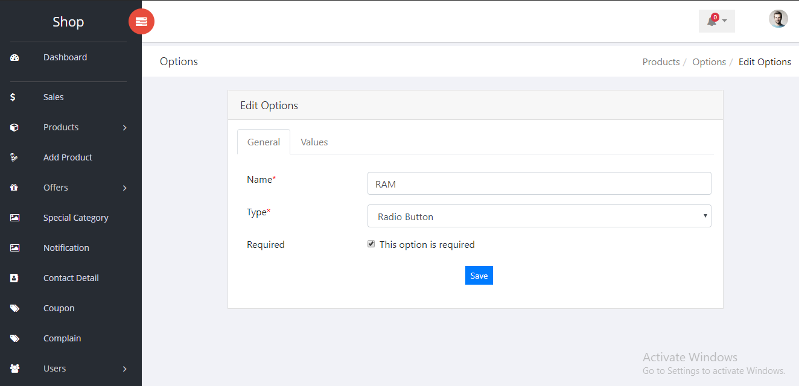Click the red hamburger menu toggle button
Image resolution: width=799 pixels, height=386 pixels.
141,22
